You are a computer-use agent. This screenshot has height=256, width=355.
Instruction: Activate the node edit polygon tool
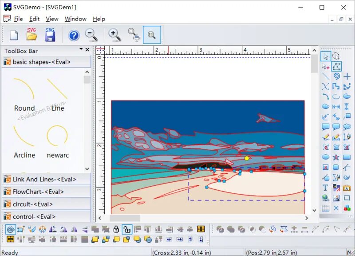[x=336, y=66]
